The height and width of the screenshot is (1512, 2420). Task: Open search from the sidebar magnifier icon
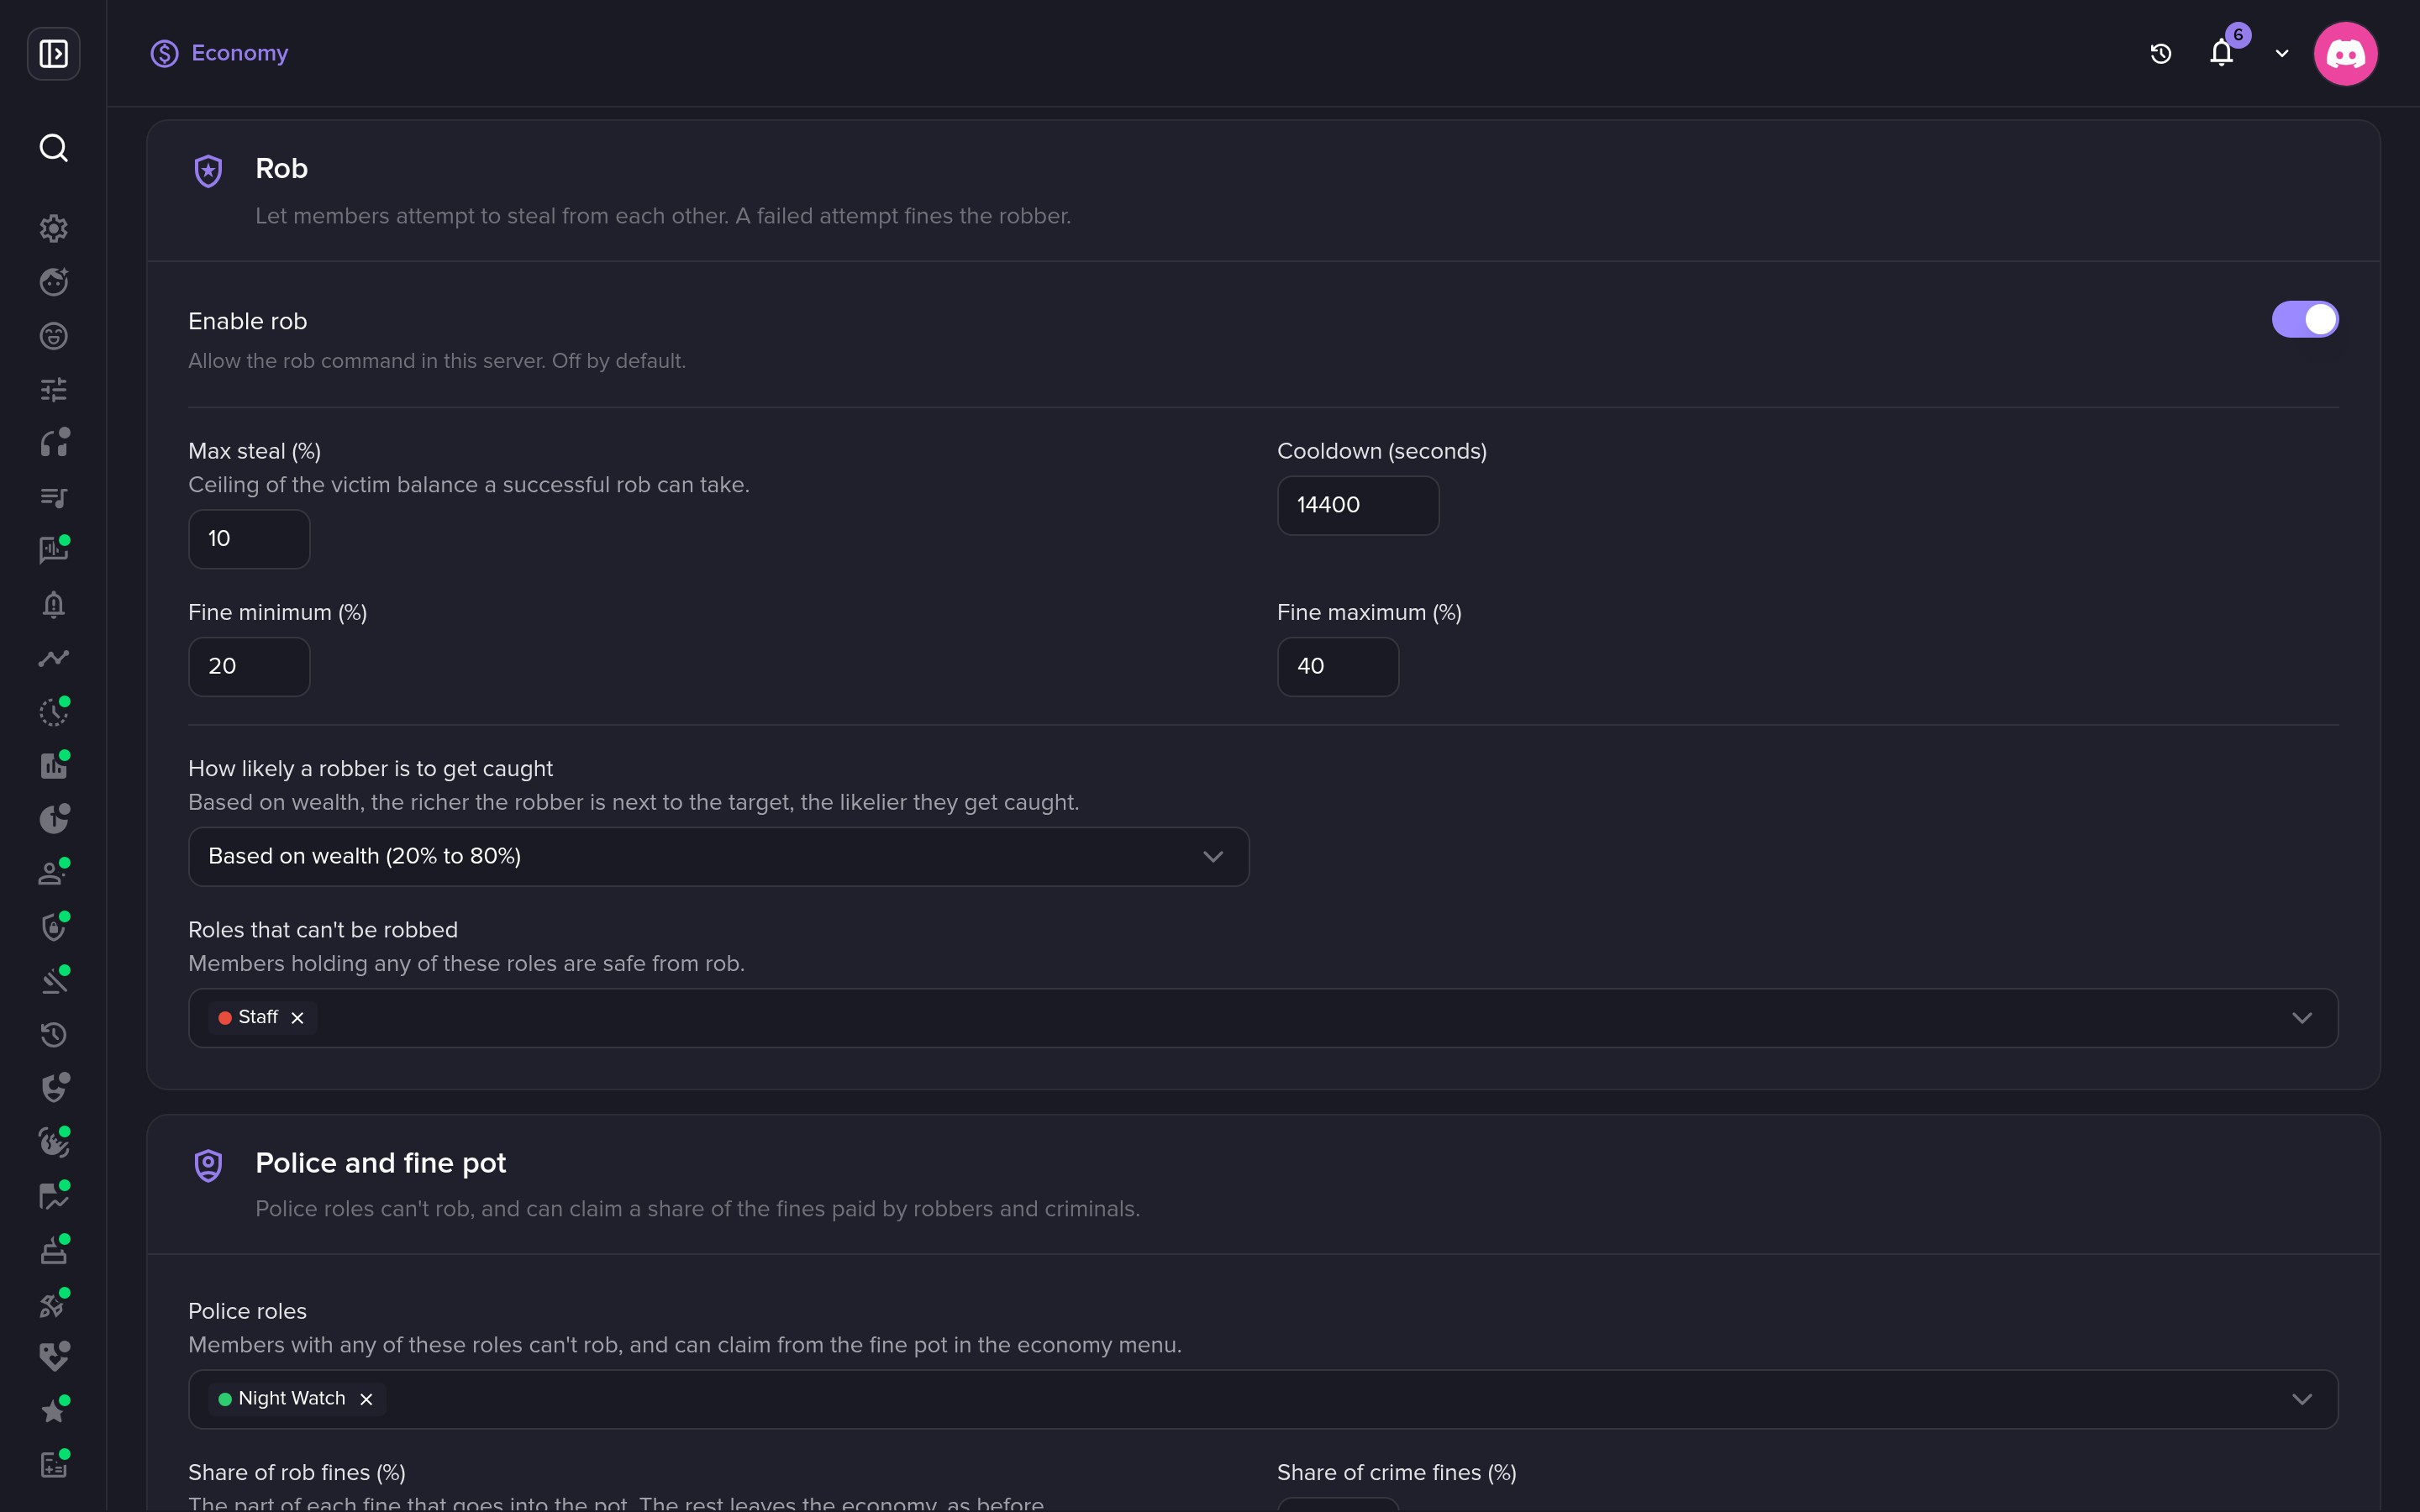pyautogui.click(x=53, y=148)
